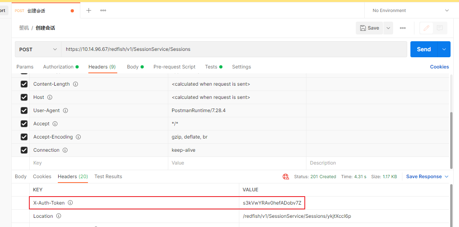Uncheck the Content-Length header checkbox

24,84
